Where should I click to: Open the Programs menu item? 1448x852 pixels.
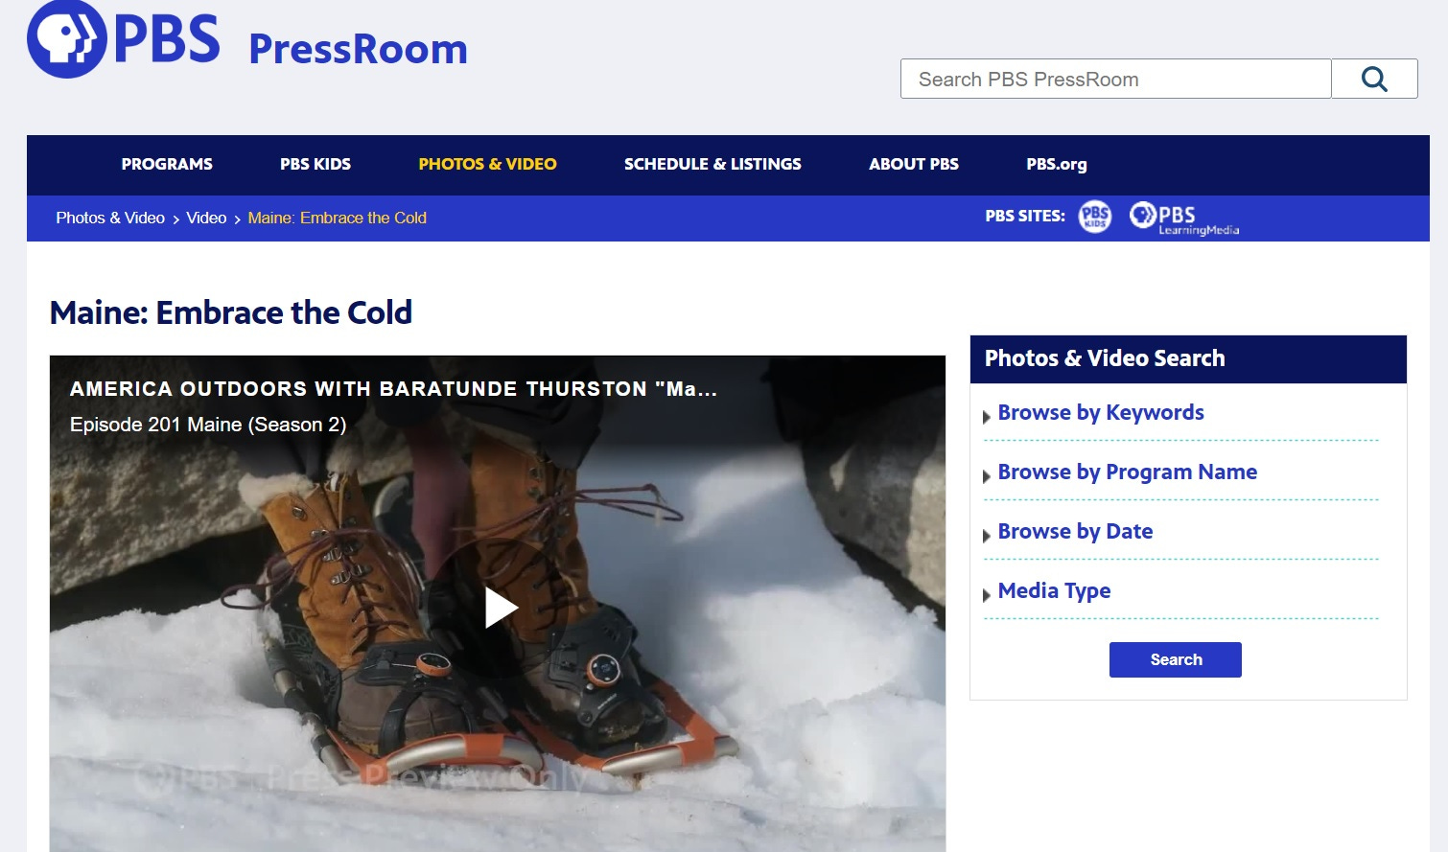[167, 164]
